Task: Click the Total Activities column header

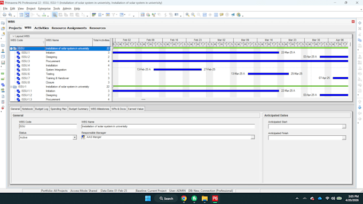Action: pyautogui.click(x=101, y=42)
